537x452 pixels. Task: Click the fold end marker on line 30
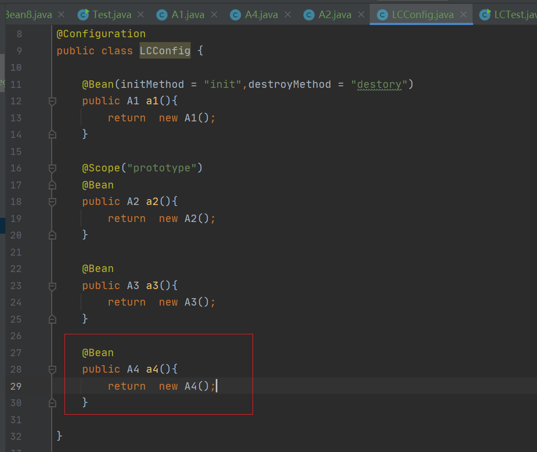[52, 402]
